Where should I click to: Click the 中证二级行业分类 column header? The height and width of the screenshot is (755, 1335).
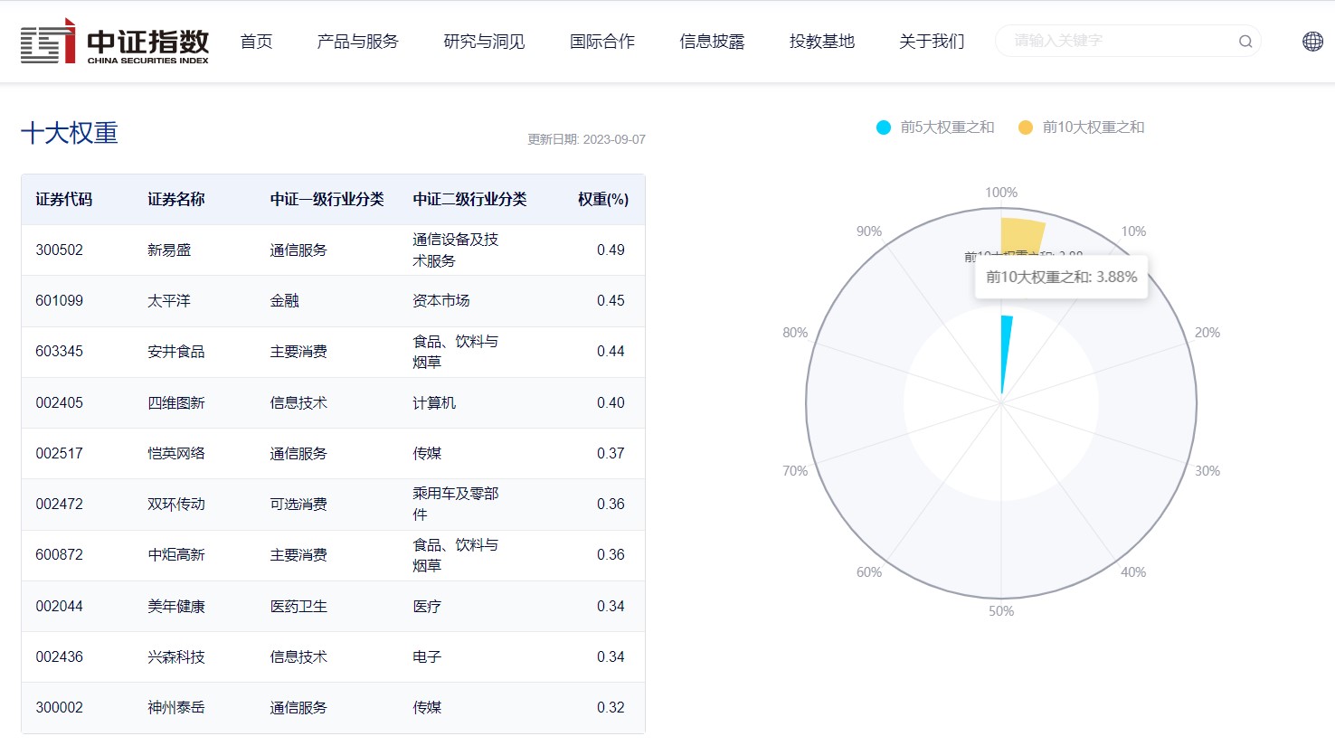[x=469, y=199]
